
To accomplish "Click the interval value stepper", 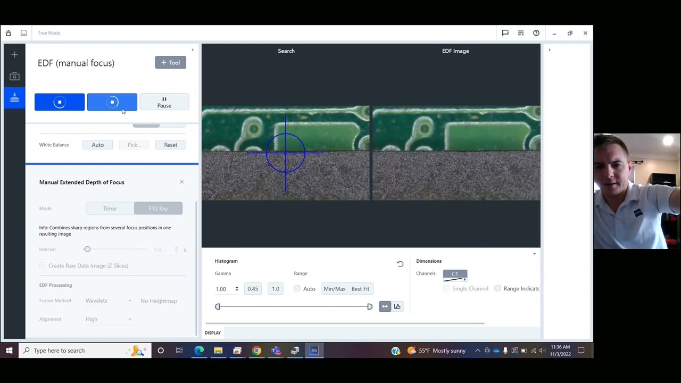I will click(x=176, y=249).
